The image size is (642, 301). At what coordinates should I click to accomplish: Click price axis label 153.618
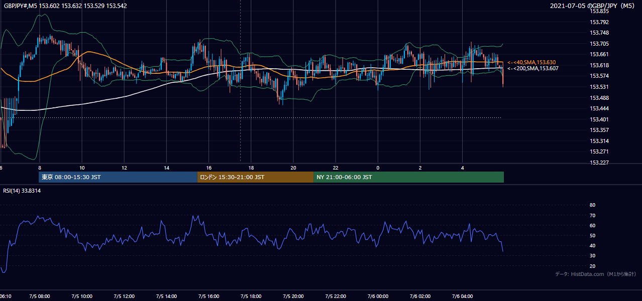599,65
